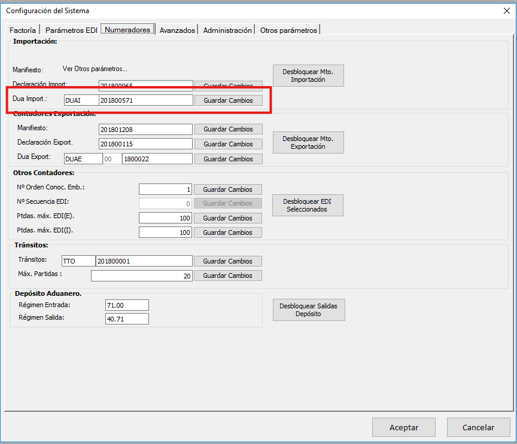
Task: Click the Régimen Entrada field
Action: pos(126,305)
